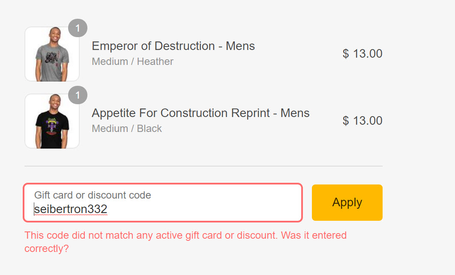455x275 pixels.
Task: Select the Emperor of Destruction - Mens title
Action: tap(173, 46)
